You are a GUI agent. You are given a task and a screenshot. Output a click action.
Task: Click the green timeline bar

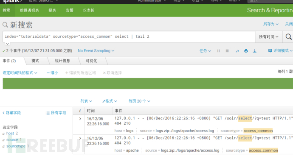coord(148,84)
